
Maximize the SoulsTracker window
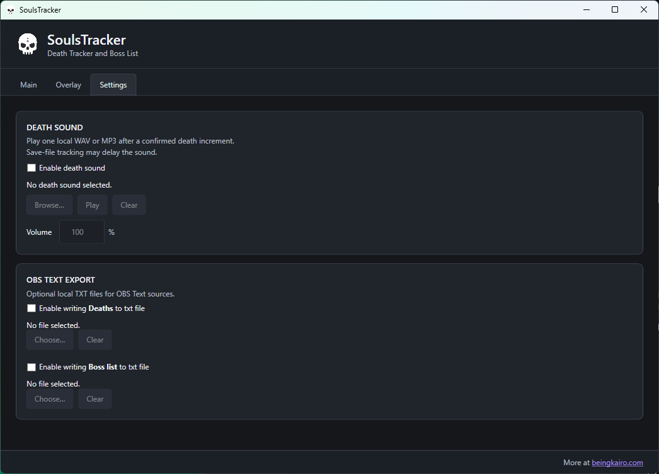(615, 9)
